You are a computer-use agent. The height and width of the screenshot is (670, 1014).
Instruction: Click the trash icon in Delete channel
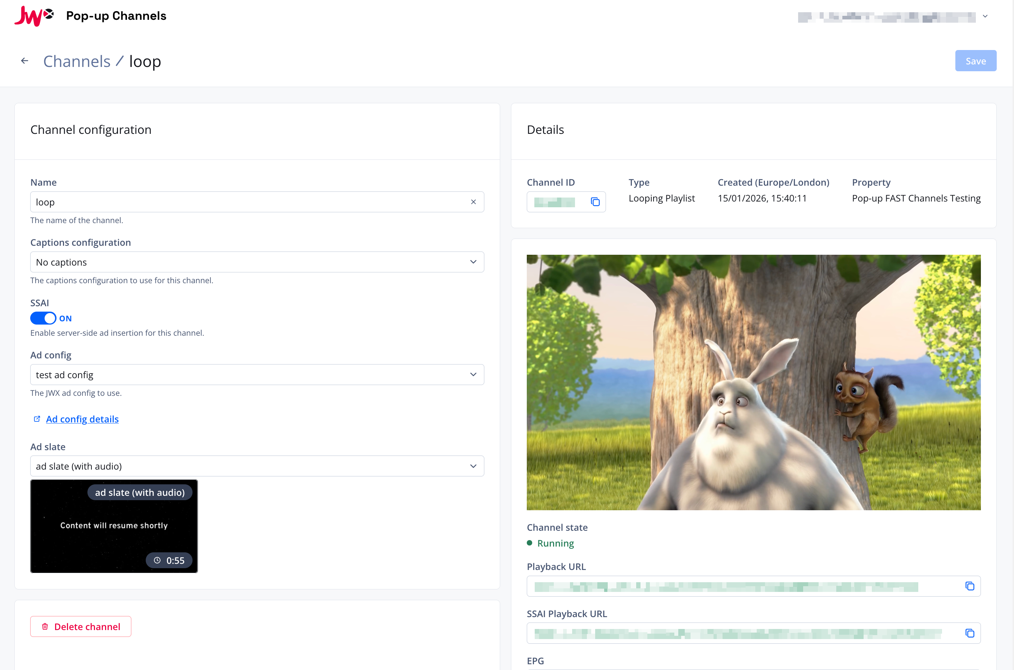pos(45,627)
